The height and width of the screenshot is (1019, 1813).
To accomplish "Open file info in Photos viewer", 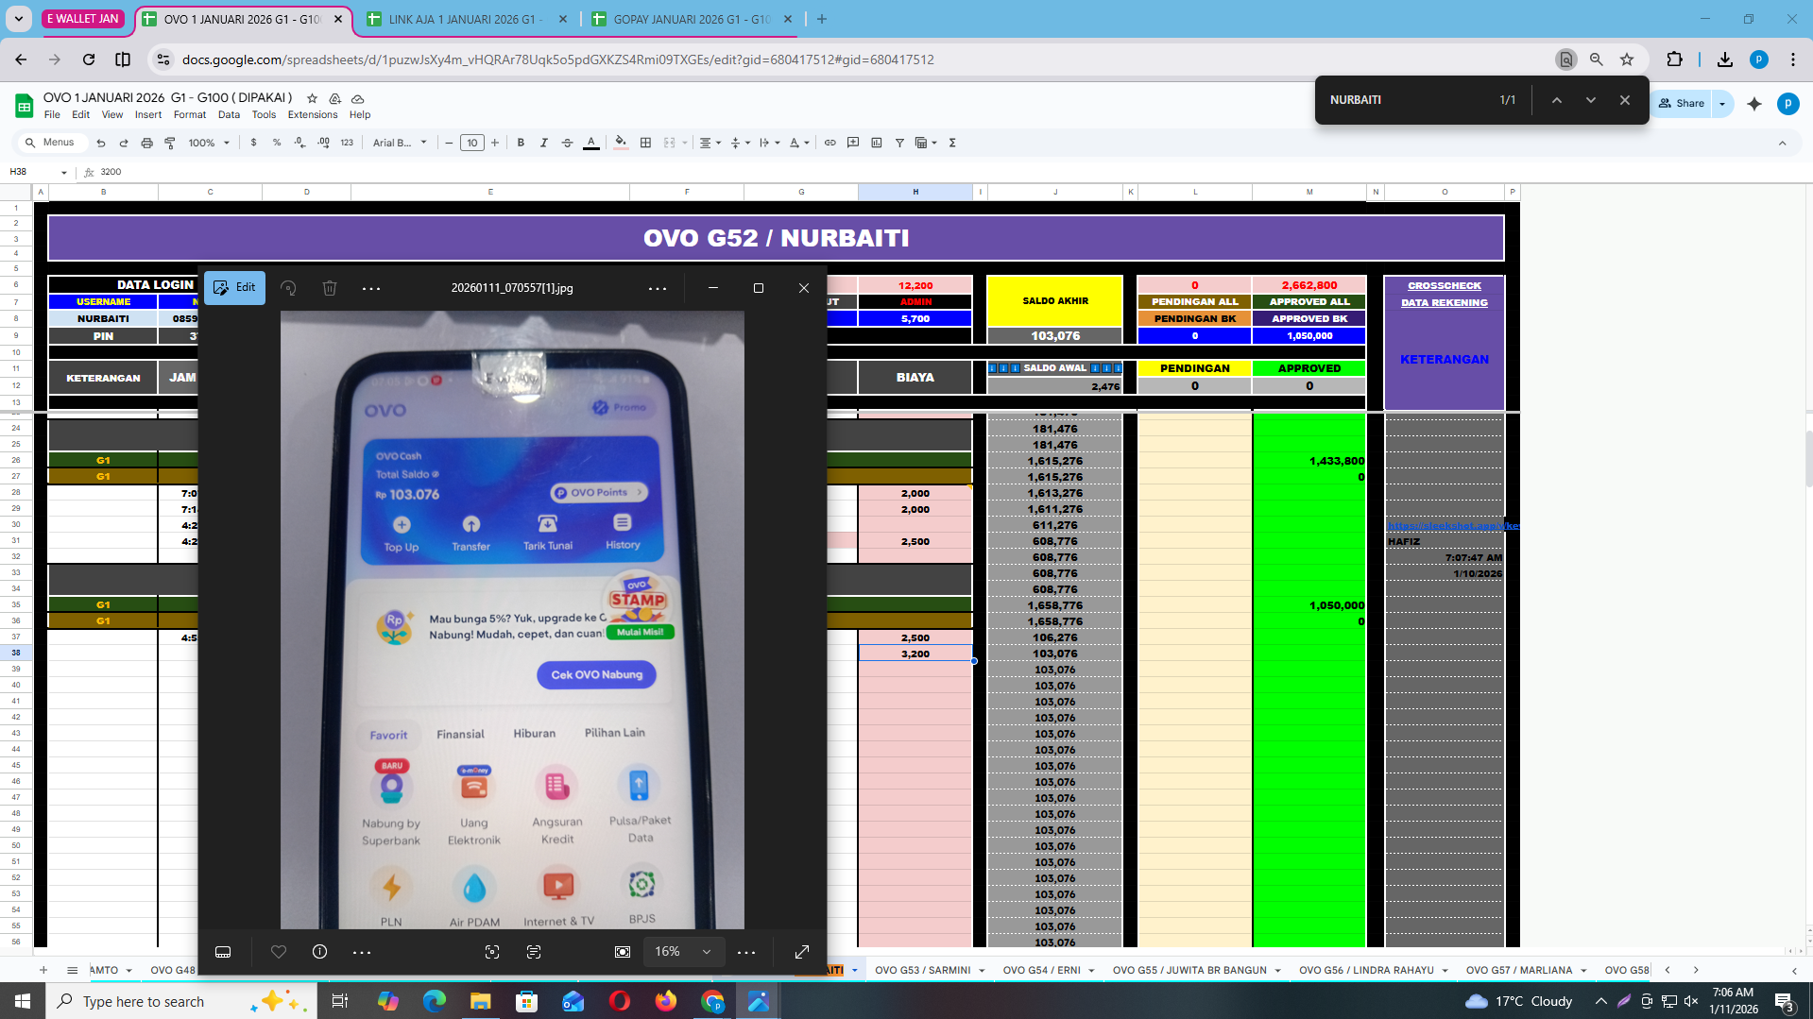I will point(320,952).
